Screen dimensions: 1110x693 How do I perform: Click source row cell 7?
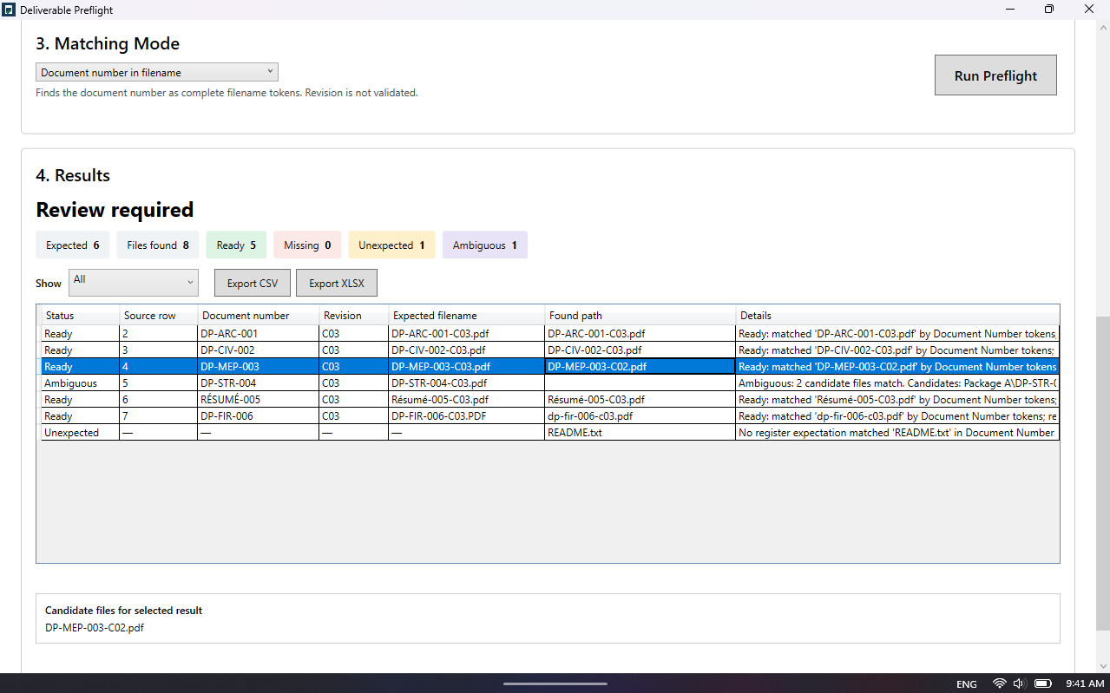pos(159,416)
